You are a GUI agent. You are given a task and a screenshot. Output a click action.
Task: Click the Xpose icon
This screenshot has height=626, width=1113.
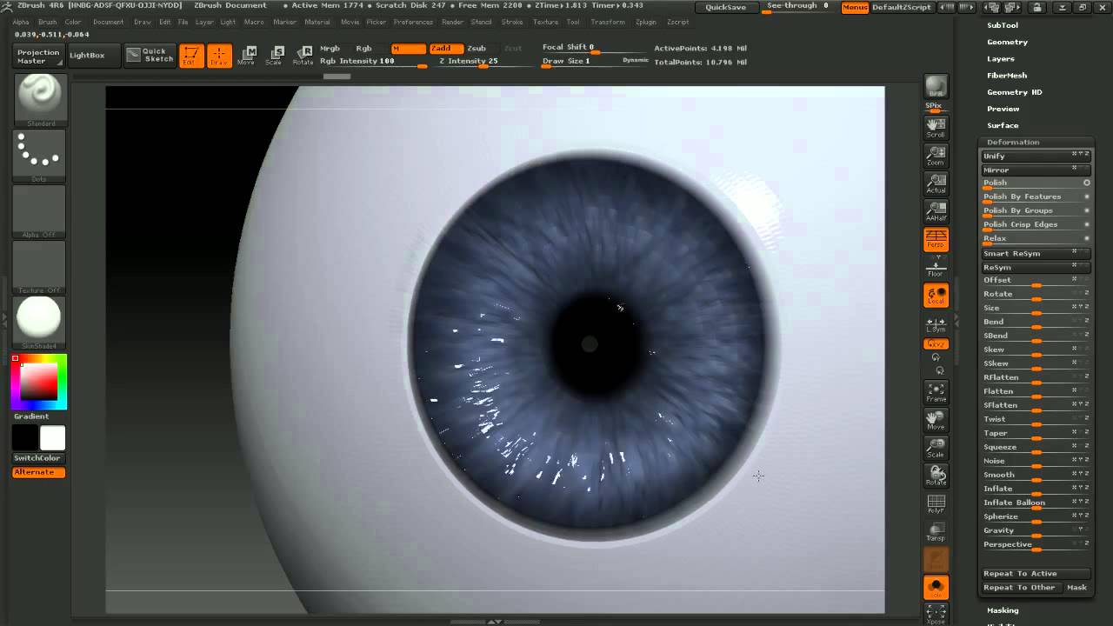pos(936,614)
